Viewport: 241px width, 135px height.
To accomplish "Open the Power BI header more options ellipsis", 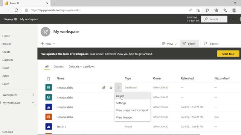I will pos(233,19).
